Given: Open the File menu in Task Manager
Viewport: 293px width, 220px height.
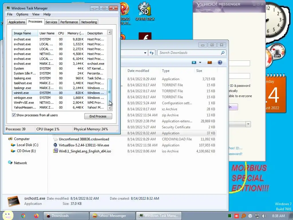Looking at the screenshot, I should [10, 14].
